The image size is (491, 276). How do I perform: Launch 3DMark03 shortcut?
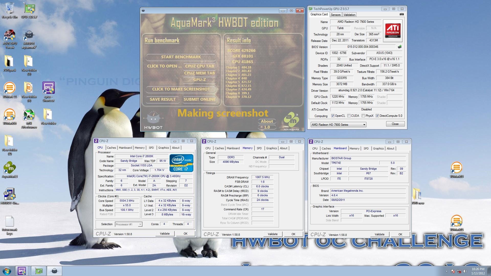[x=457, y=170]
